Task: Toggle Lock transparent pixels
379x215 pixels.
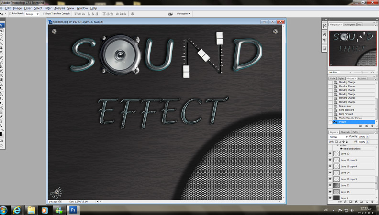Action: 336,142
